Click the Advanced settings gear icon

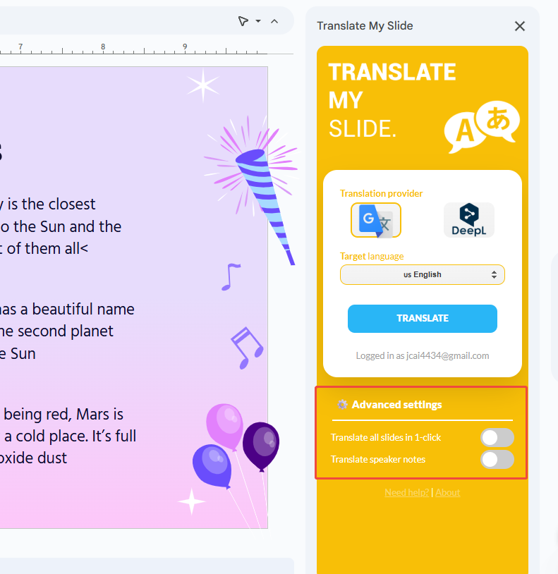pyautogui.click(x=342, y=405)
